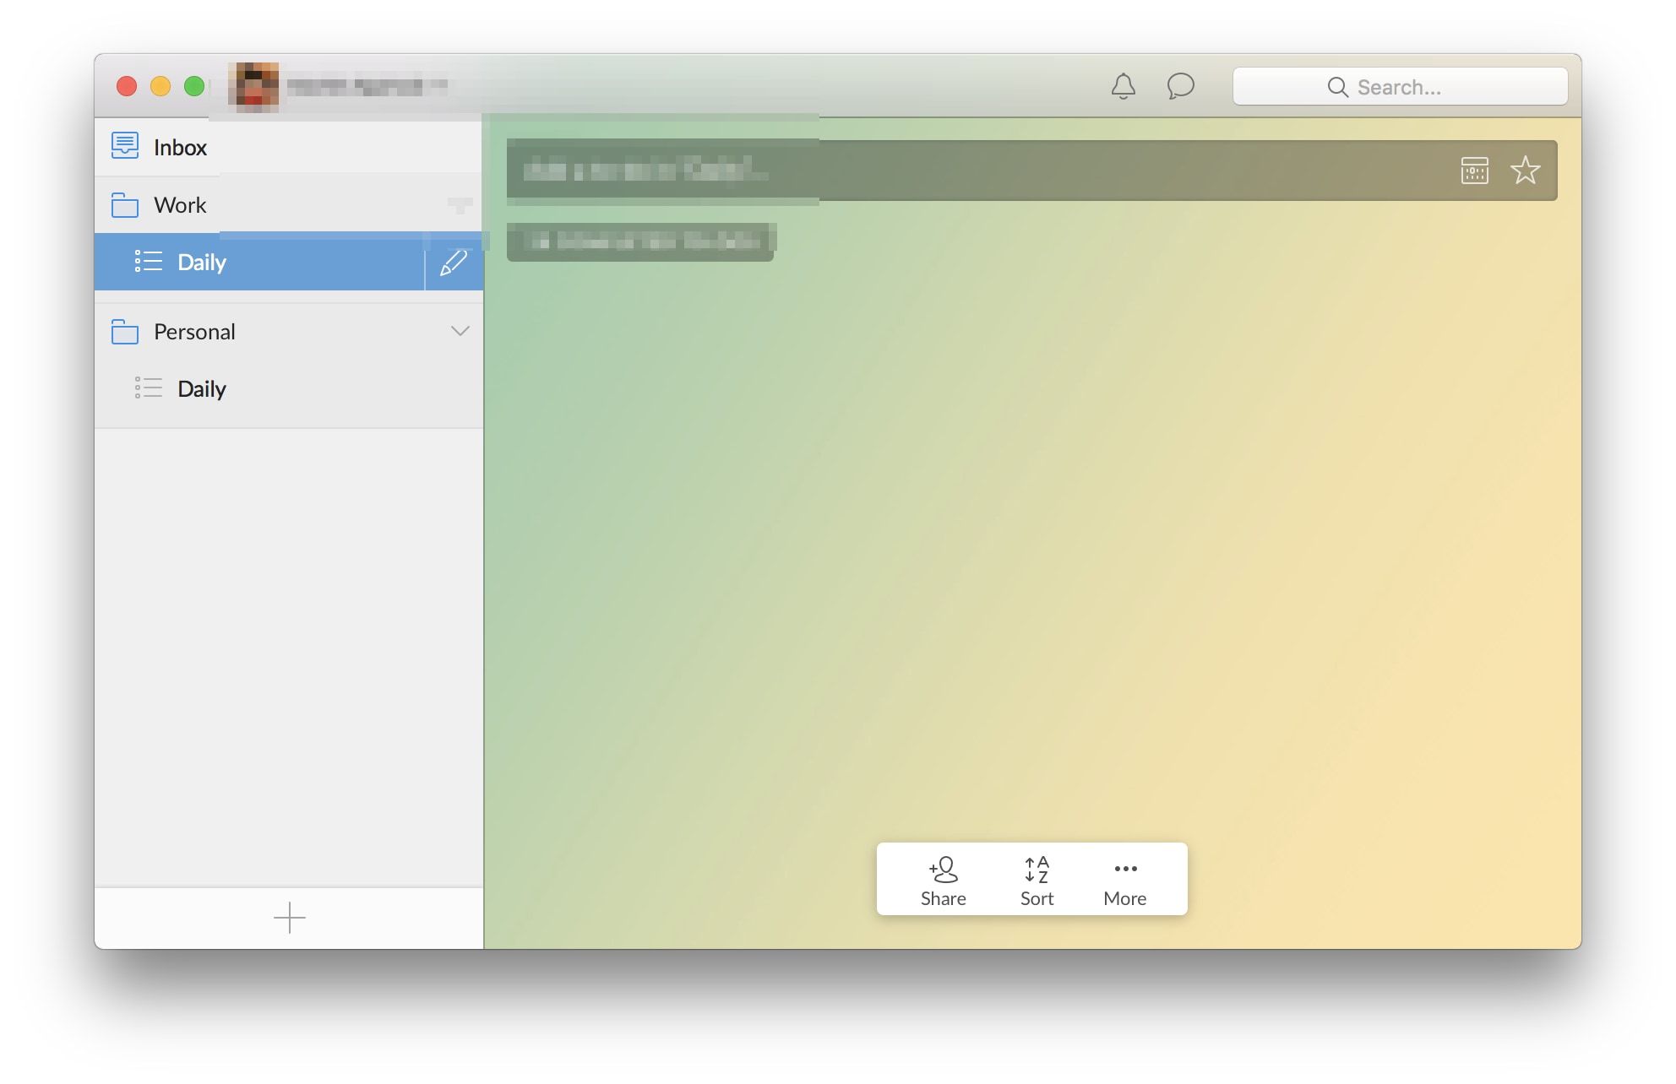Collapse the Personal folder chevron
Image resolution: width=1676 pixels, height=1084 pixels.
(460, 331)
